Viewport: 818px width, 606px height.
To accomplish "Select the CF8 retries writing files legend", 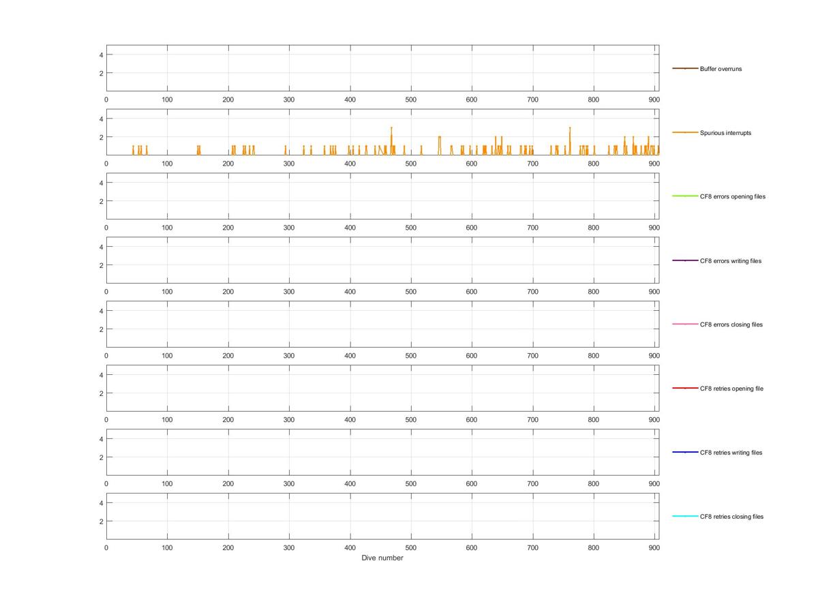I will point(731,453).
